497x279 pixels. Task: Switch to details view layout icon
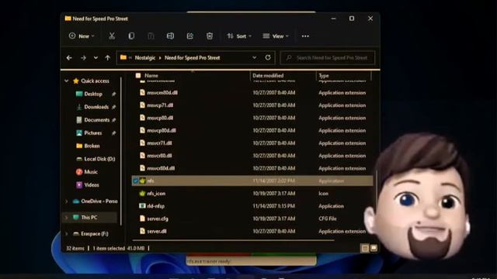365,248
